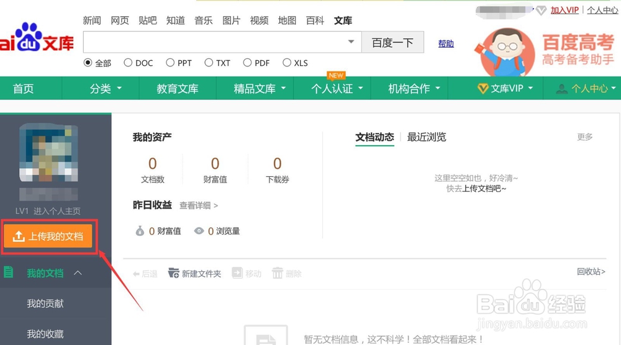Click the Baidu Wenku paw logo
Viewport: 621px width, 345px height.
point(37,37)
